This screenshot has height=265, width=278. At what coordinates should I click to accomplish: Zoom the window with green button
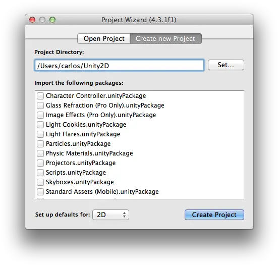point(52,20)
